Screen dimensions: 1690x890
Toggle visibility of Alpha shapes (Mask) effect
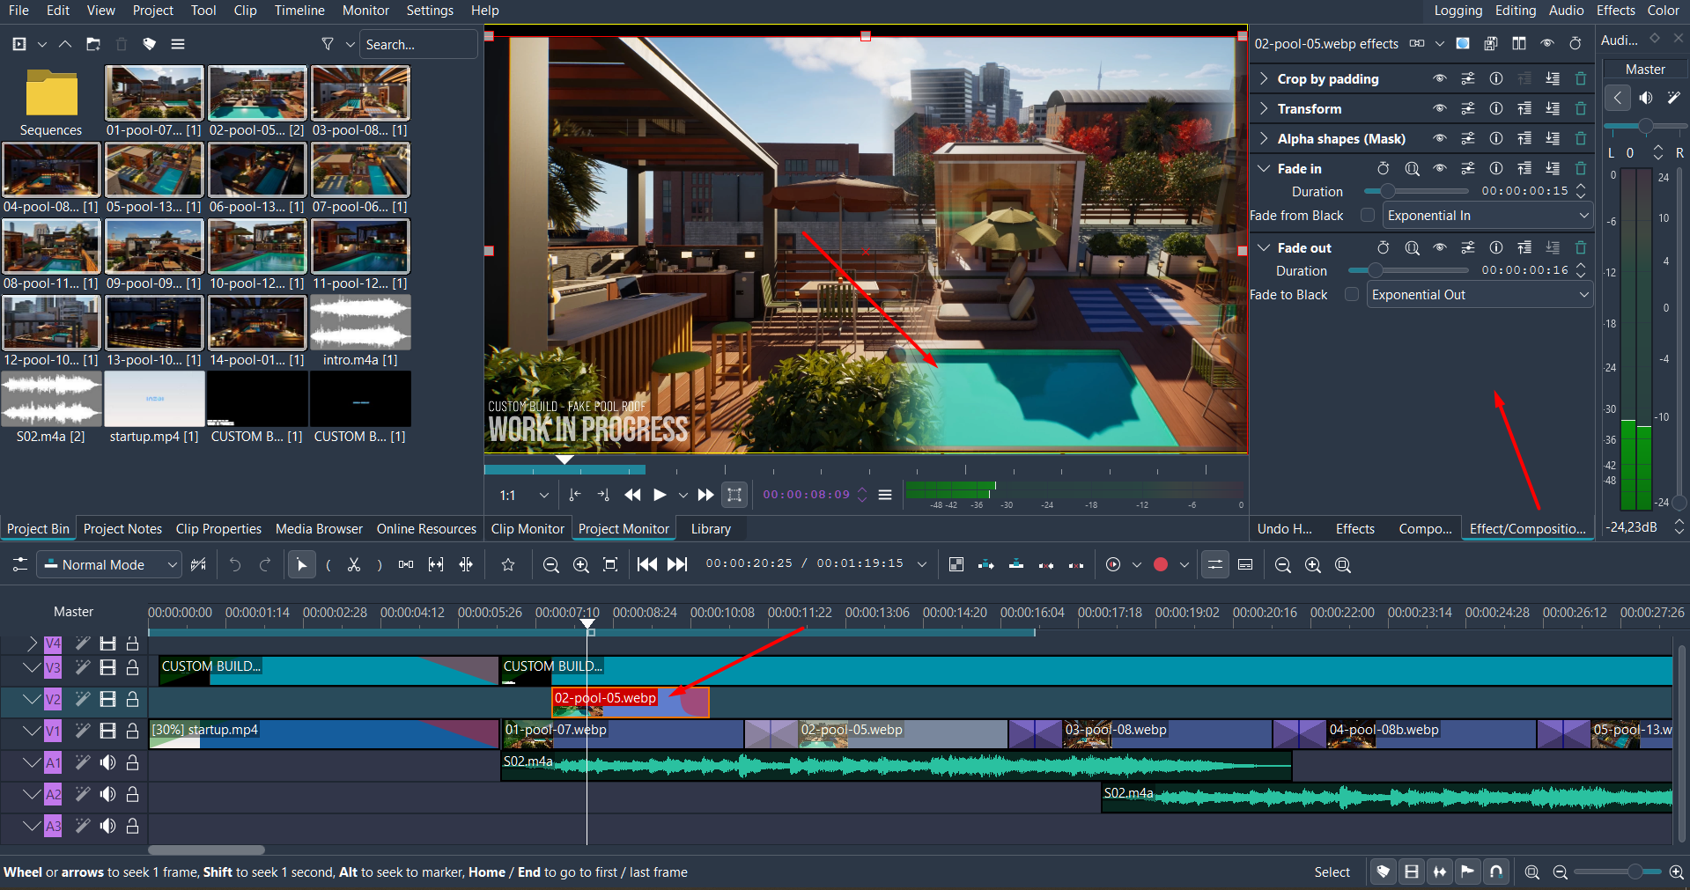(1440, 138)
